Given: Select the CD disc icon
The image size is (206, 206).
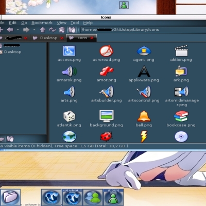Looking at the screenshot, I should [x=181, y=136].
